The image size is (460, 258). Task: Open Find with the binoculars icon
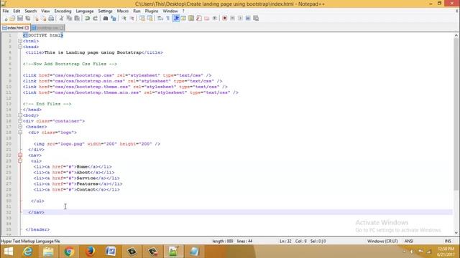click(106, 18)
